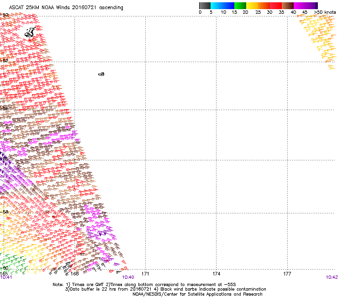Click the purple "10:41" pass time label
The image size is (338, 297).
coord(6,277)
